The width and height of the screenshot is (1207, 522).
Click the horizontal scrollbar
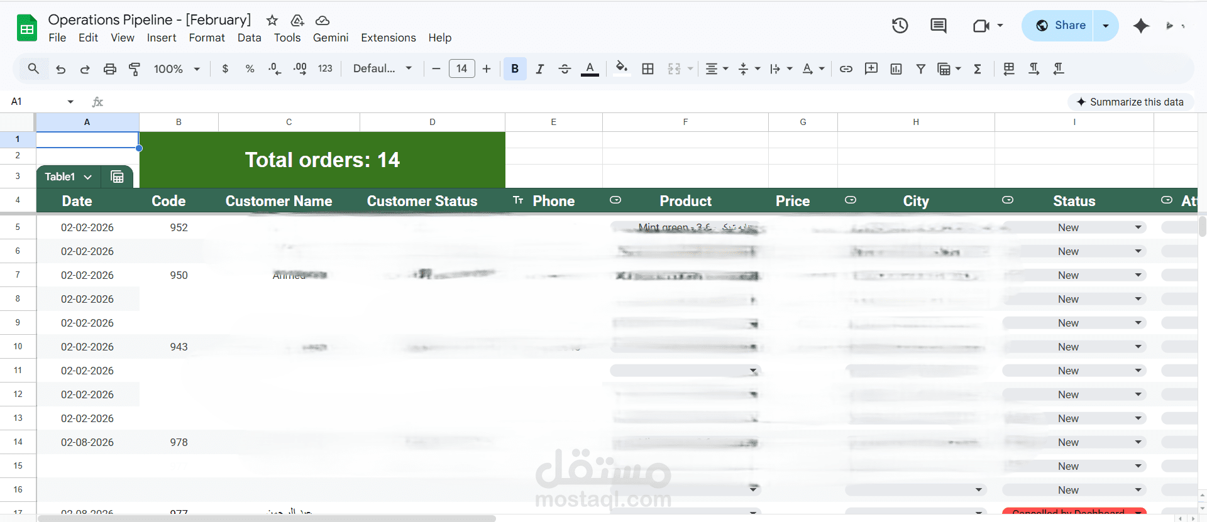pyautogui.click(x=267, y=518)
